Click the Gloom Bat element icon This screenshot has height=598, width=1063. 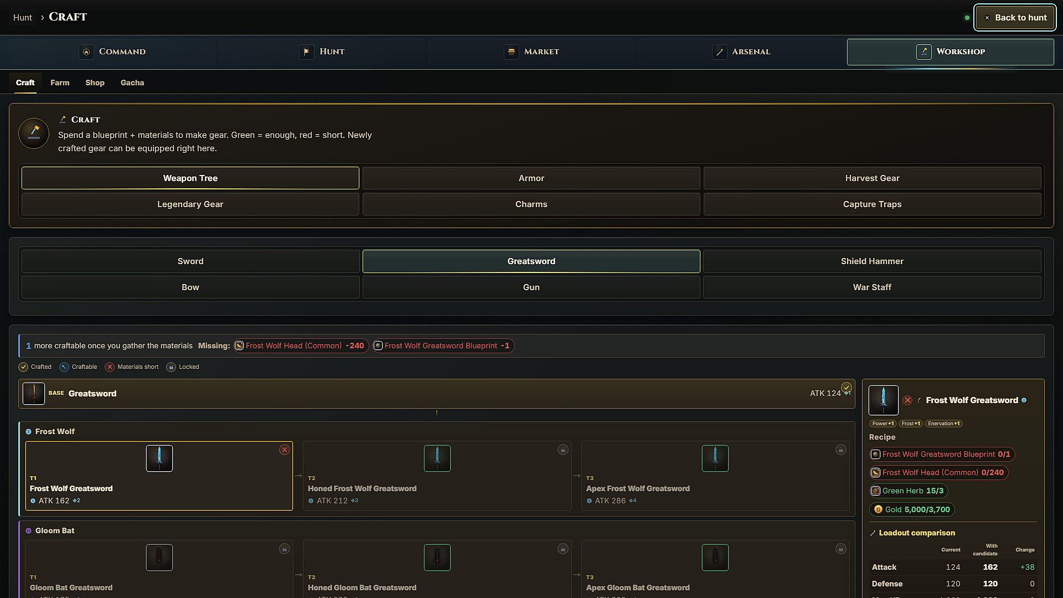[x=28, y=530]
